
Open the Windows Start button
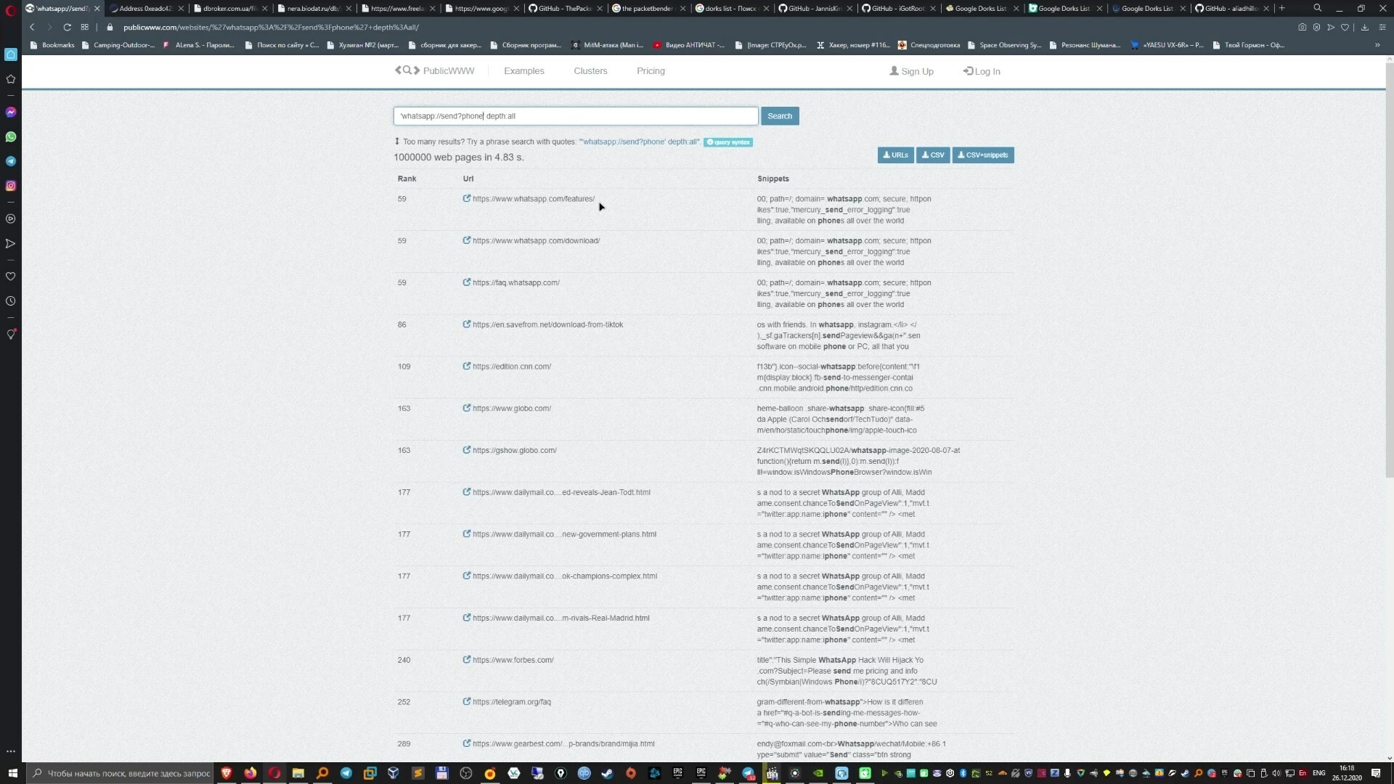[x=12, y=773]
